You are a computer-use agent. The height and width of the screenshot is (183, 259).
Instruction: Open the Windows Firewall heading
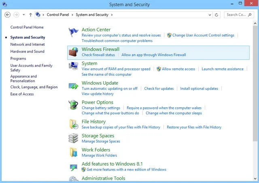[100, 49]
